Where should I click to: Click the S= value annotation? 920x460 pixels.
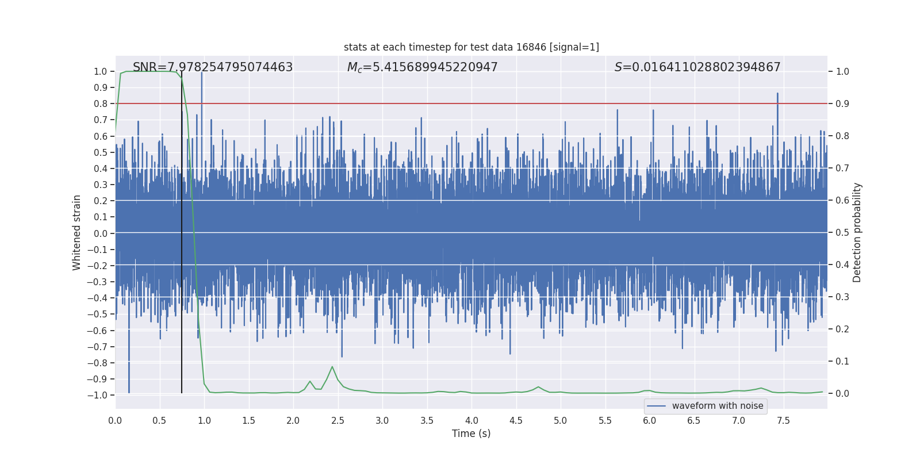tap(697, 67)
